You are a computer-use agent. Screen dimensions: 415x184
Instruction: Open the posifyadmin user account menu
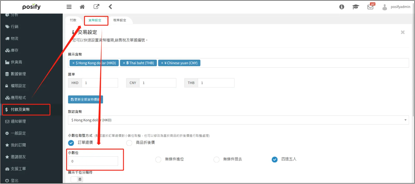(396, 7)
